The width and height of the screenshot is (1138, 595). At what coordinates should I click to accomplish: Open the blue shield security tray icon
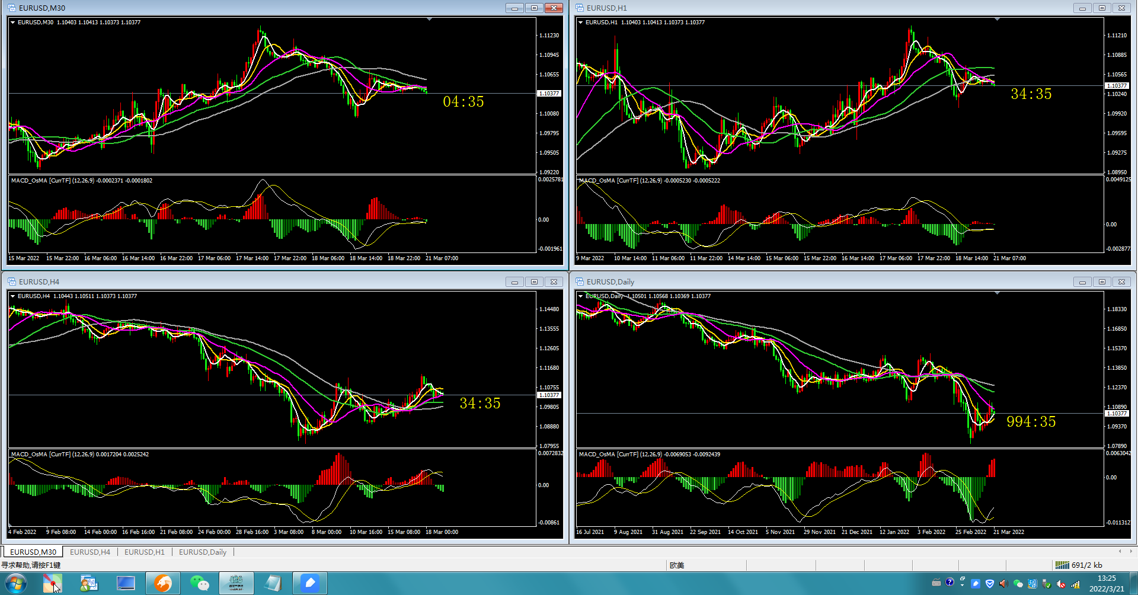tap(990, 584)
